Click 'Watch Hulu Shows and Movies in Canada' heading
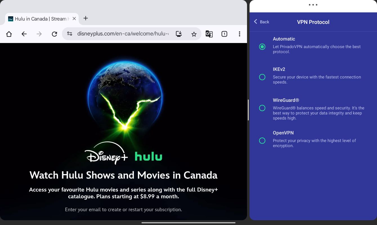 click(x=124, y=175)
